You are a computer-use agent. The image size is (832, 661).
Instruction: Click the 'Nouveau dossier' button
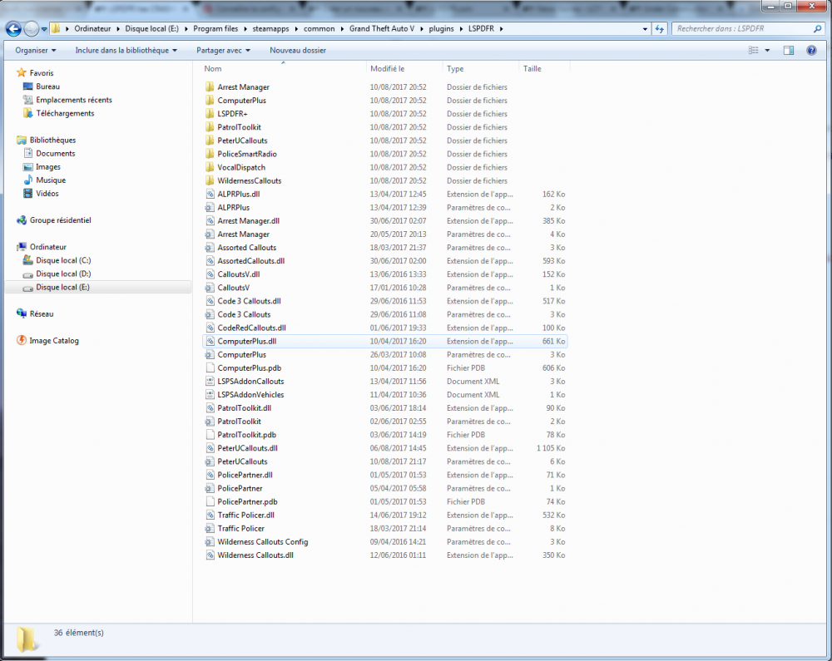[x=298, y=51]
